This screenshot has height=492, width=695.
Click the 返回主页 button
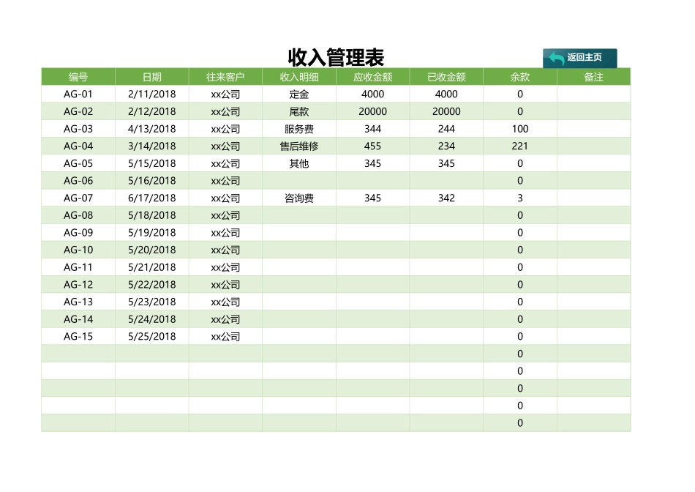pyautogui.click(x=579, y=58)
